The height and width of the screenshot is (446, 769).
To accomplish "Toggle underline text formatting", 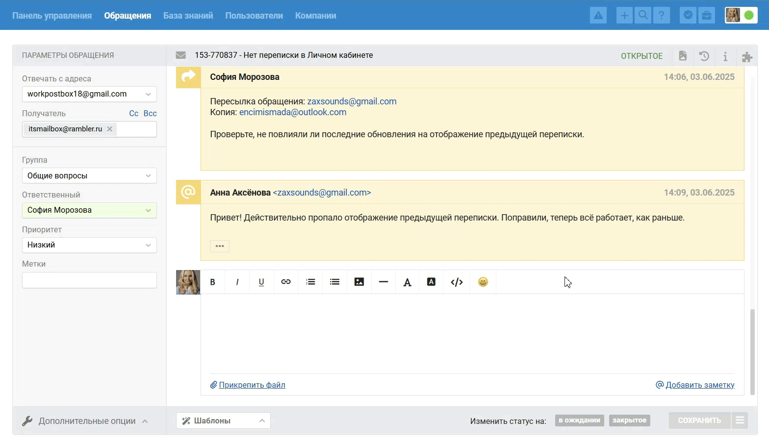I will coord(261,282).
